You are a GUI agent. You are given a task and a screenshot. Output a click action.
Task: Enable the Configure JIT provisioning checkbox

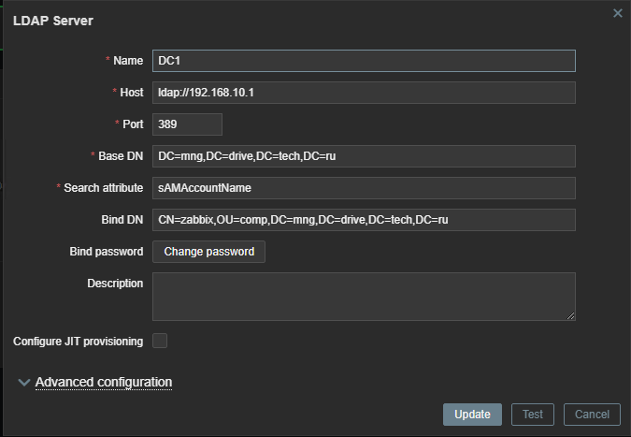point(160,342)
